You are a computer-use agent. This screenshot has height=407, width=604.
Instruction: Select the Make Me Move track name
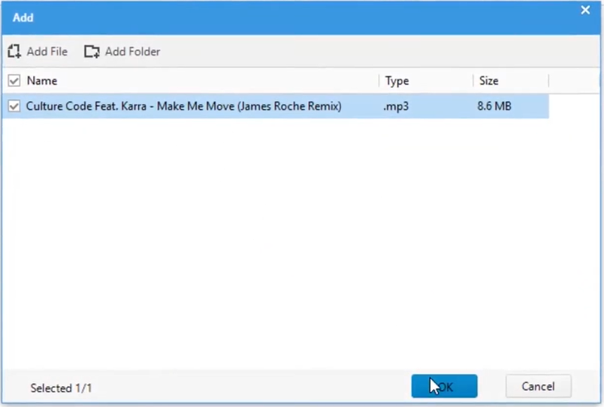tap(184, 106)
